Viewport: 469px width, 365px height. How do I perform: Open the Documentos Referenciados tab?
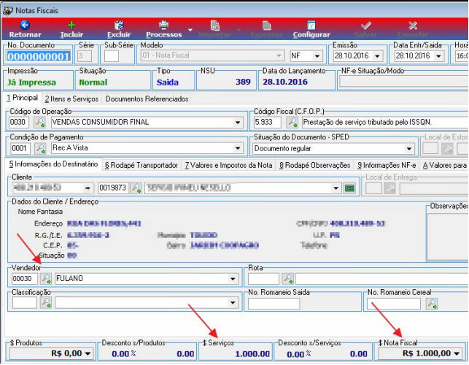pos(147,99)
